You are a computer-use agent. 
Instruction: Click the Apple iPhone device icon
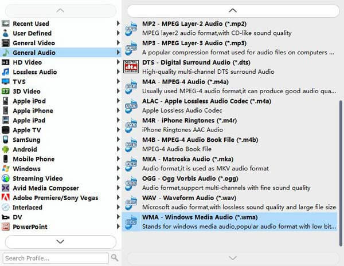(x=6, y=110)
